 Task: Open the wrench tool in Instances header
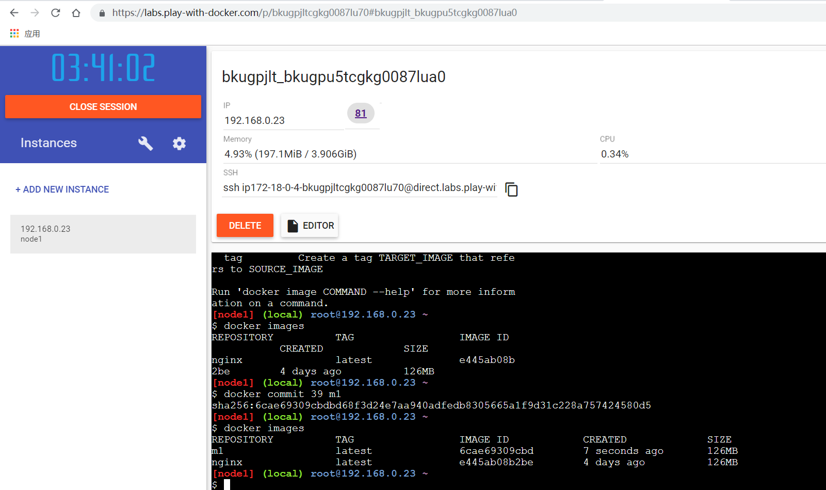(145, 144)
